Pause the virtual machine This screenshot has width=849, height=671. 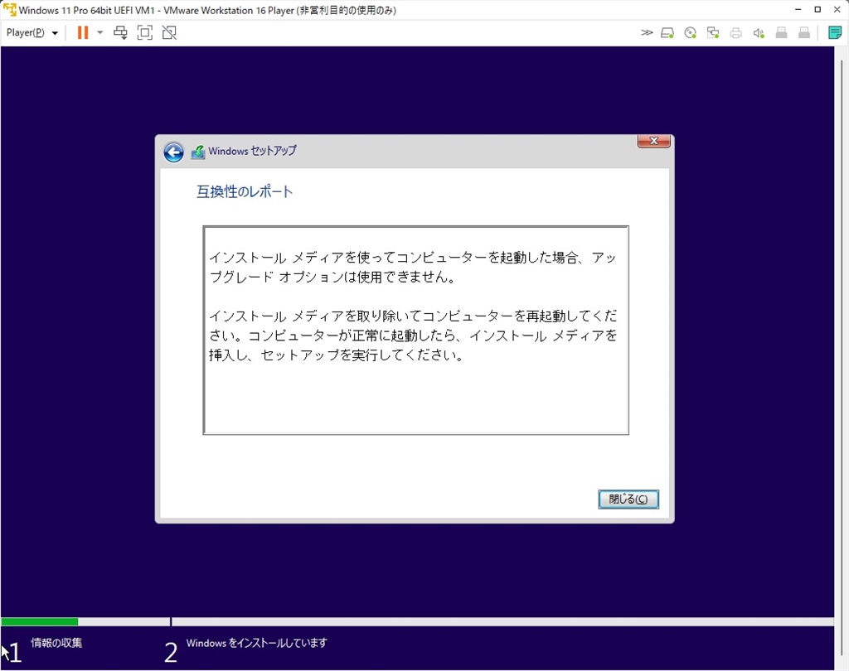83,32
